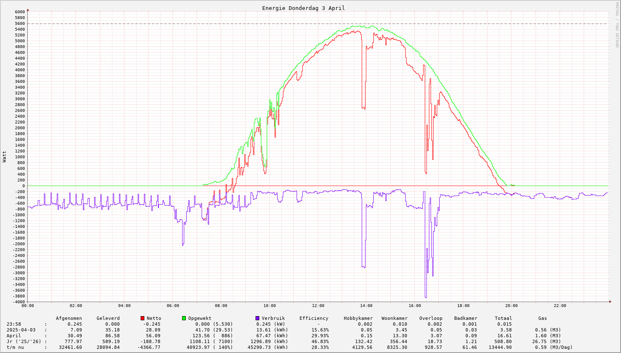Select the Woonkamer column header
The height and width of the screenshot is (353, 621).
395,318
